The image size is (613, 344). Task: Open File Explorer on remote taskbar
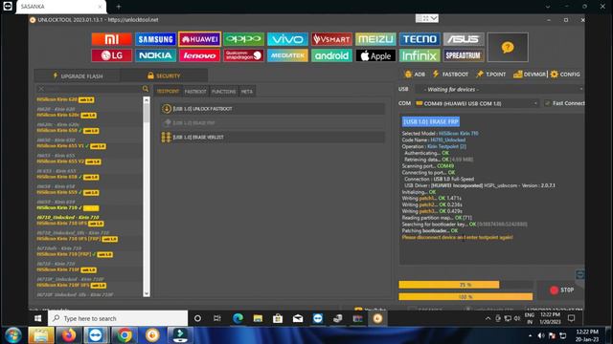(258, 318)
